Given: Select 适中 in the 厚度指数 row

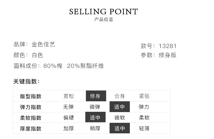Looking at the screenshot, I should tap(120, 129).
